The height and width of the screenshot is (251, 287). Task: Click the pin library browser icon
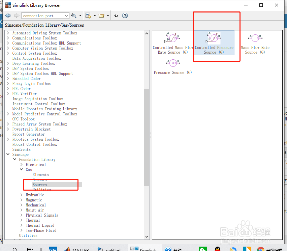pos(116,16)
